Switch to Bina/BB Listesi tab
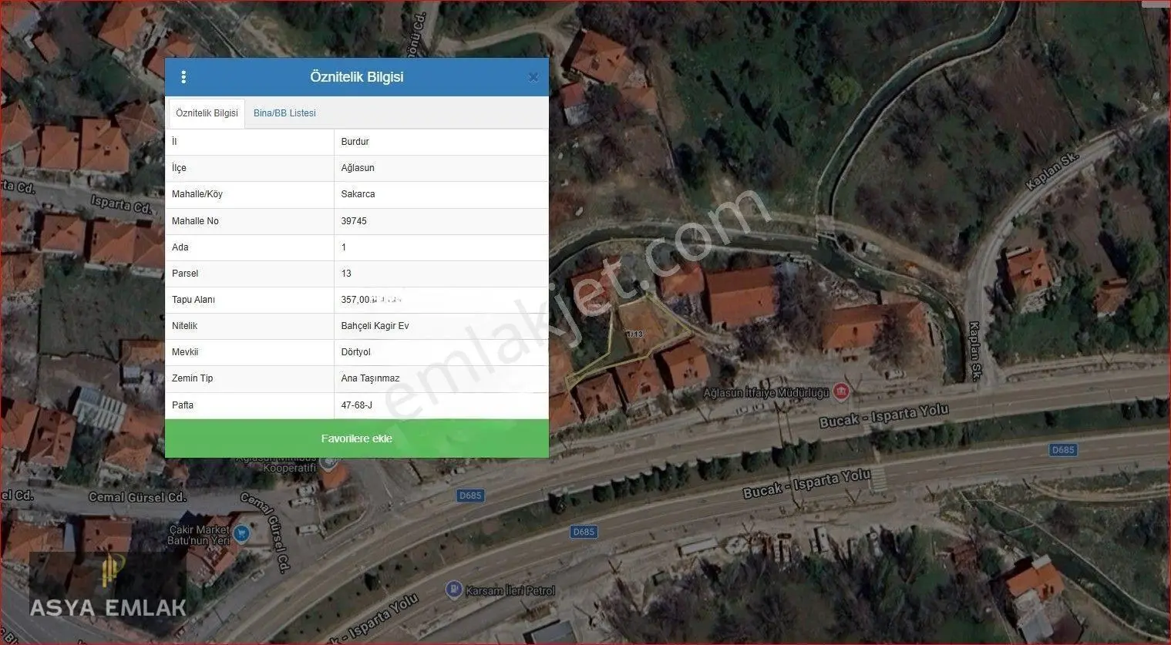Screen dimensions: 1171x645 coord(284,113)
